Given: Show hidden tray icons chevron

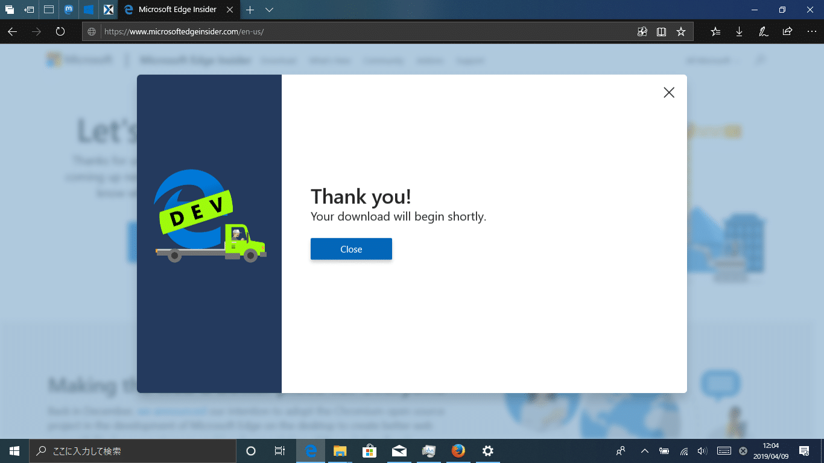Looking at the screenshot, I should tap(644, 451).
